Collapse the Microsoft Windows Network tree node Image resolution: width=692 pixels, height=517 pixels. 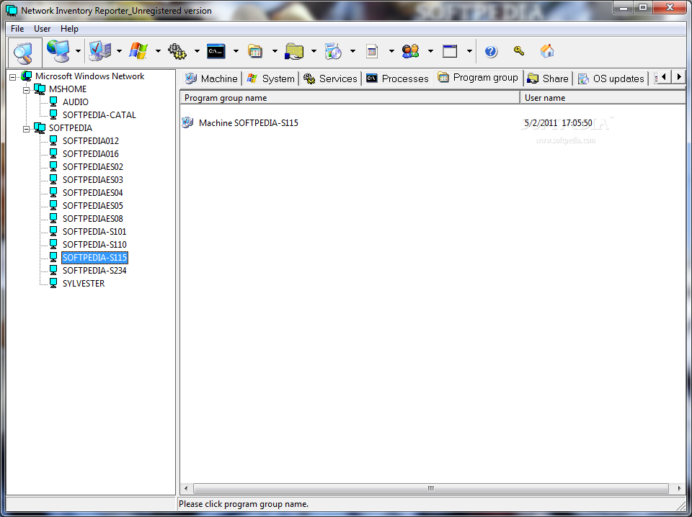coord(13,77)
